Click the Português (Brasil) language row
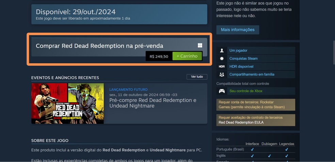Viewport: 335px width, 162px height. (256, 149)
